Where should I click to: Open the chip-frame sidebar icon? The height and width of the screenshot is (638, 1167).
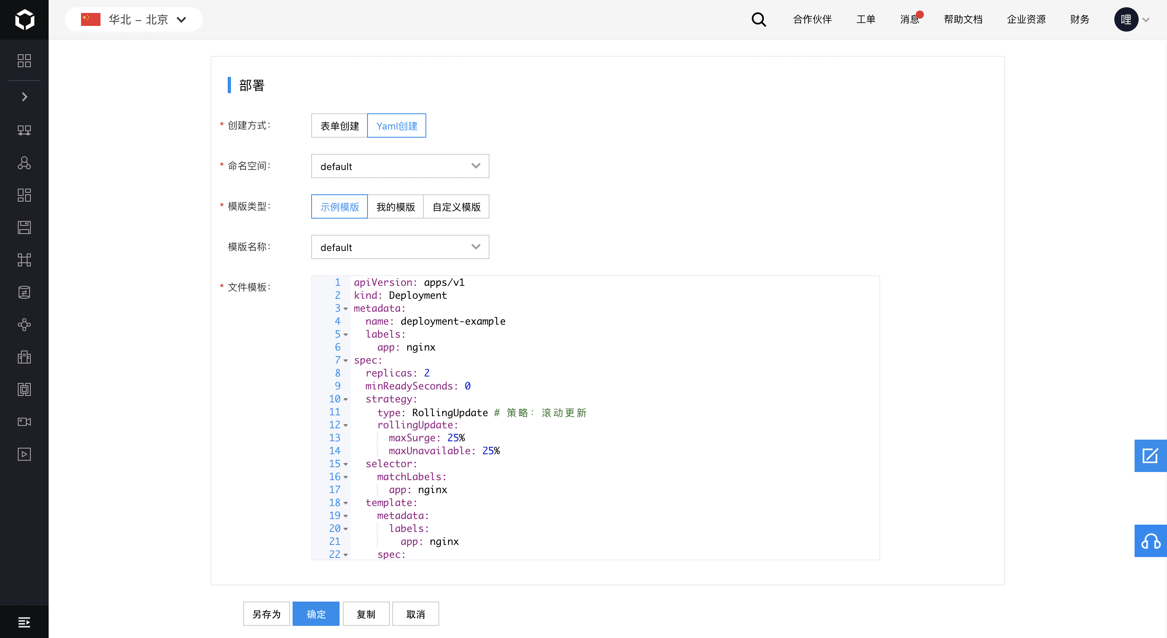pyautogui.click(x=24, y=389)
